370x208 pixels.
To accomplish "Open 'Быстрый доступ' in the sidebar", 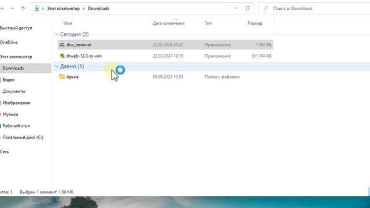I will click(x=16, y=28).
